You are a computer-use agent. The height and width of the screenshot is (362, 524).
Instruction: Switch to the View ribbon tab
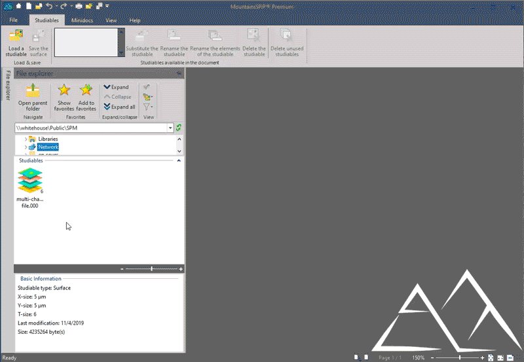[x=111, y=20]
